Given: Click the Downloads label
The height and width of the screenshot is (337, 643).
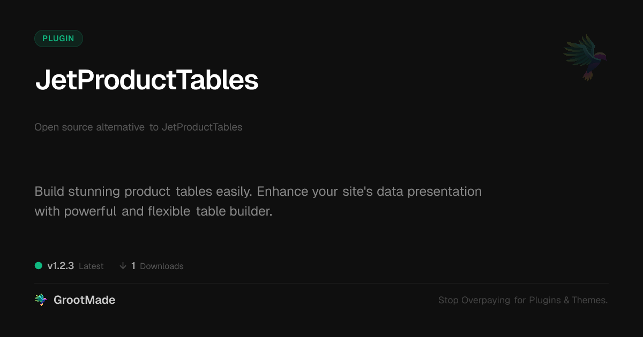Looking at the screenshot, I should point(161,266).
